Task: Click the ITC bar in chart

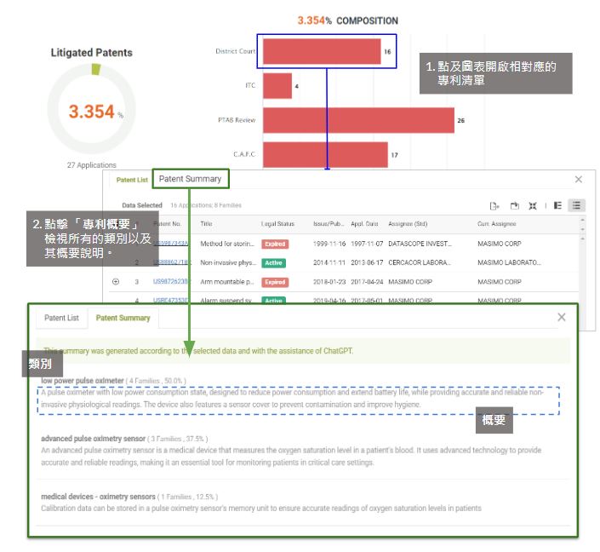Action: [277, 86]
